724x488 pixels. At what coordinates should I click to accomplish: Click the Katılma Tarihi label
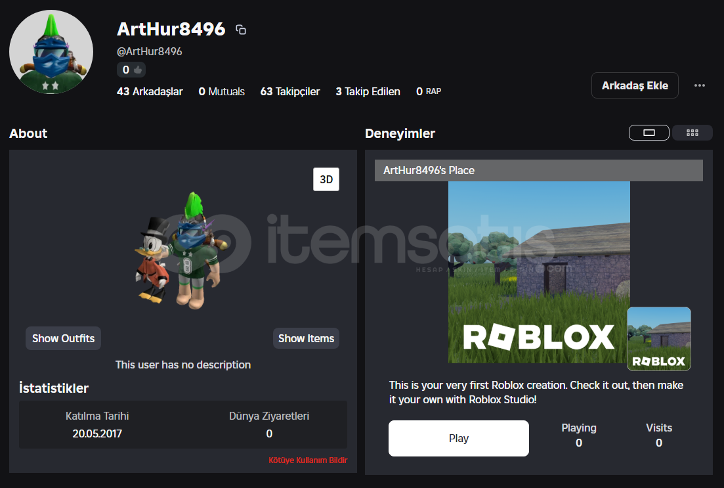tap(97, 416)
